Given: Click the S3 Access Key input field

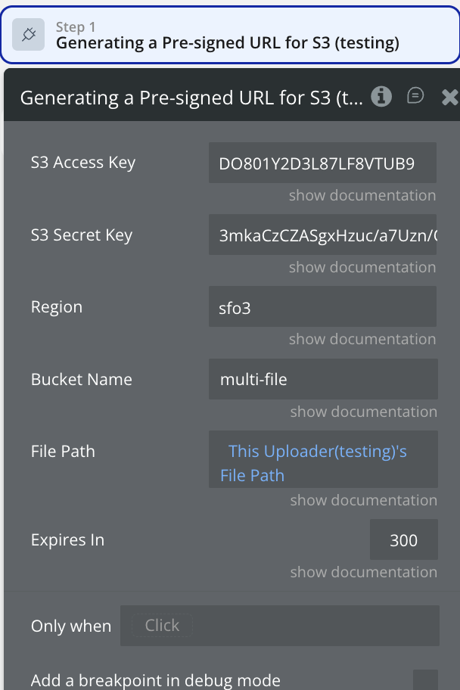Looking at the screenshot, I should click(x=322, y=163).
